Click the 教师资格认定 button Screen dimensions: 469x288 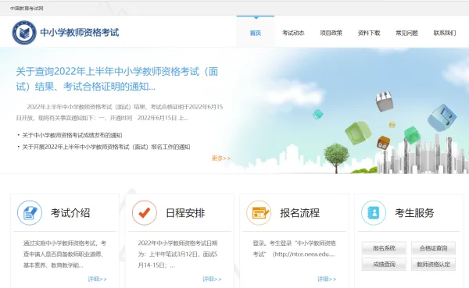coord(433,264)
